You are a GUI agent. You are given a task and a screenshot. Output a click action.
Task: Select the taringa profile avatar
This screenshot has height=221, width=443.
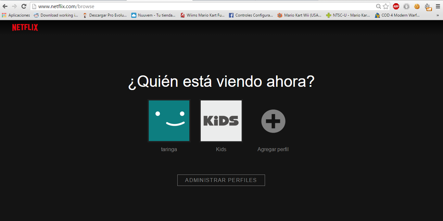click(169, 121)
